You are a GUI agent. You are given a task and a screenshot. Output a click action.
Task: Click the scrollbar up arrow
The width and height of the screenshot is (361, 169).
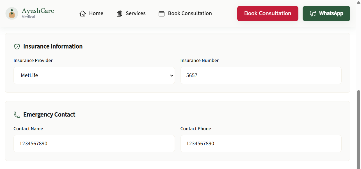(358, 2)
